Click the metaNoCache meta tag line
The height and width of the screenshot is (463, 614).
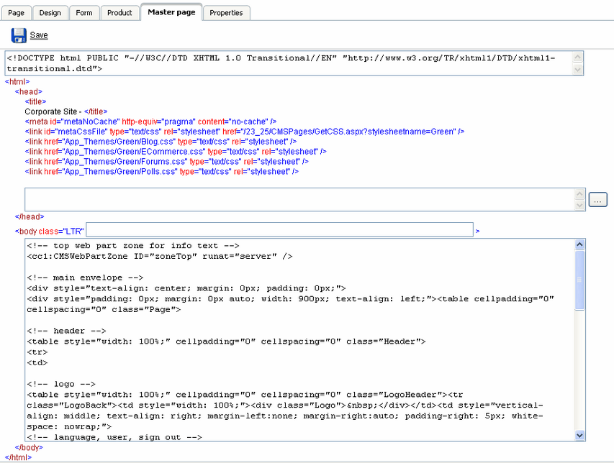coord(150,122)
